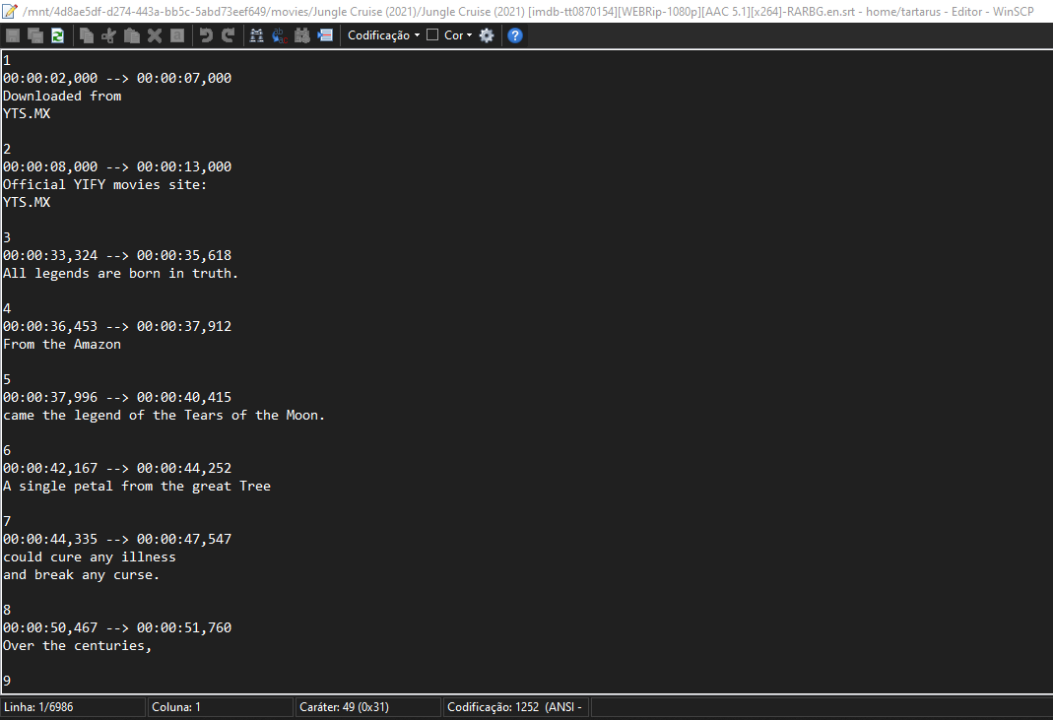This screenshot has height=720, width=1053.
Task: Click the Select All icon
Action: 177,35
